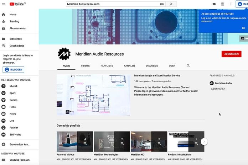Switch to the PLAYLISTS tab
The image size is (248, 165).
pyautogui.click(x=107, y=66)
